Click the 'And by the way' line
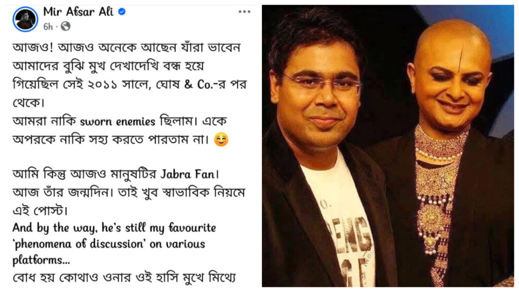519x292 pixels. coord(114,228)
